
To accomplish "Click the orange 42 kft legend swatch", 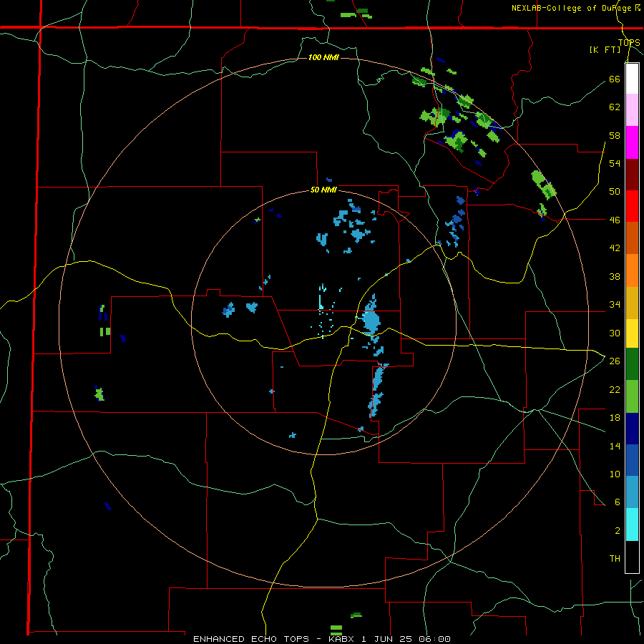I will (632, 270).
